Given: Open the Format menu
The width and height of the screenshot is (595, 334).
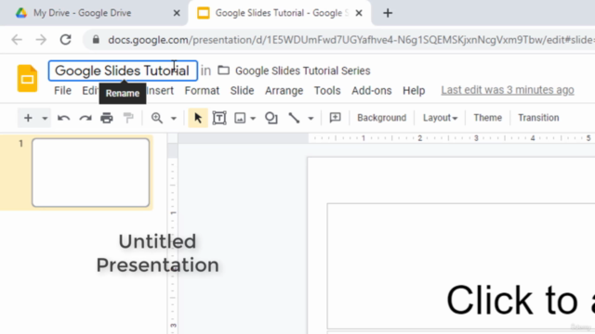Looking at the screenshot, I should click(202, 91).
